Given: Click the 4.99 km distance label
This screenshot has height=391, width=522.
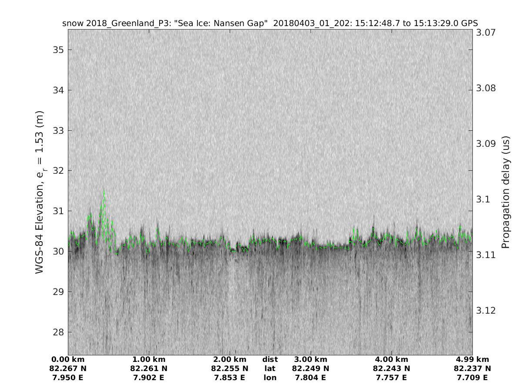Looking at the screenshot, I should click(x=472, y=360).
